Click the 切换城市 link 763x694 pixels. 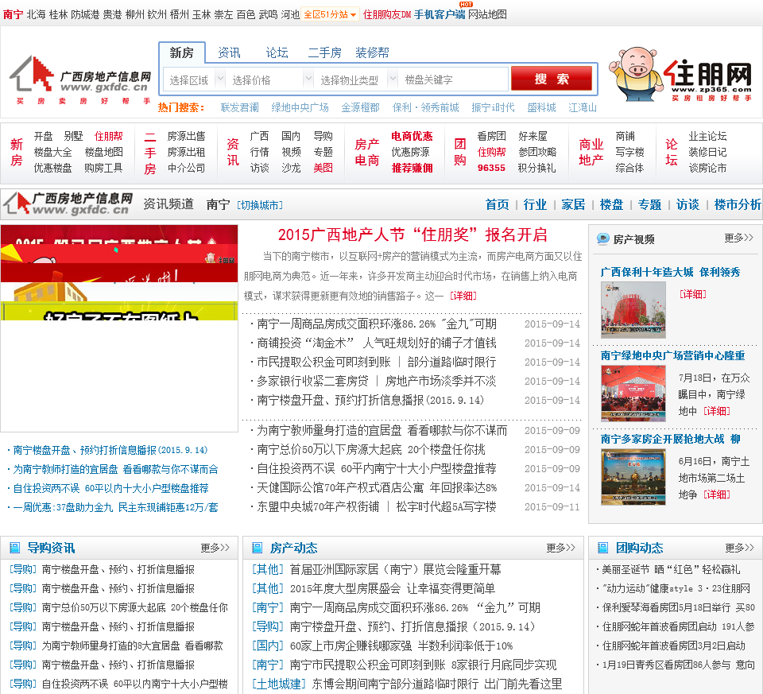pos(260,205)
